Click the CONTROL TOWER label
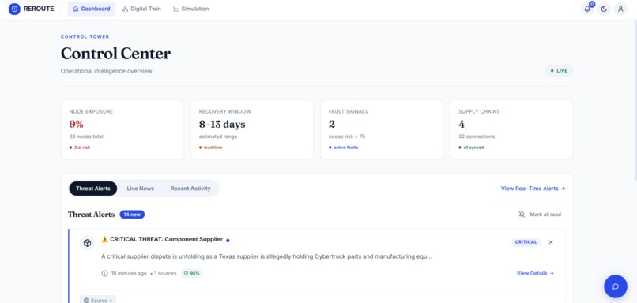Screen dimensions: 637x303 tap(85, 36)
